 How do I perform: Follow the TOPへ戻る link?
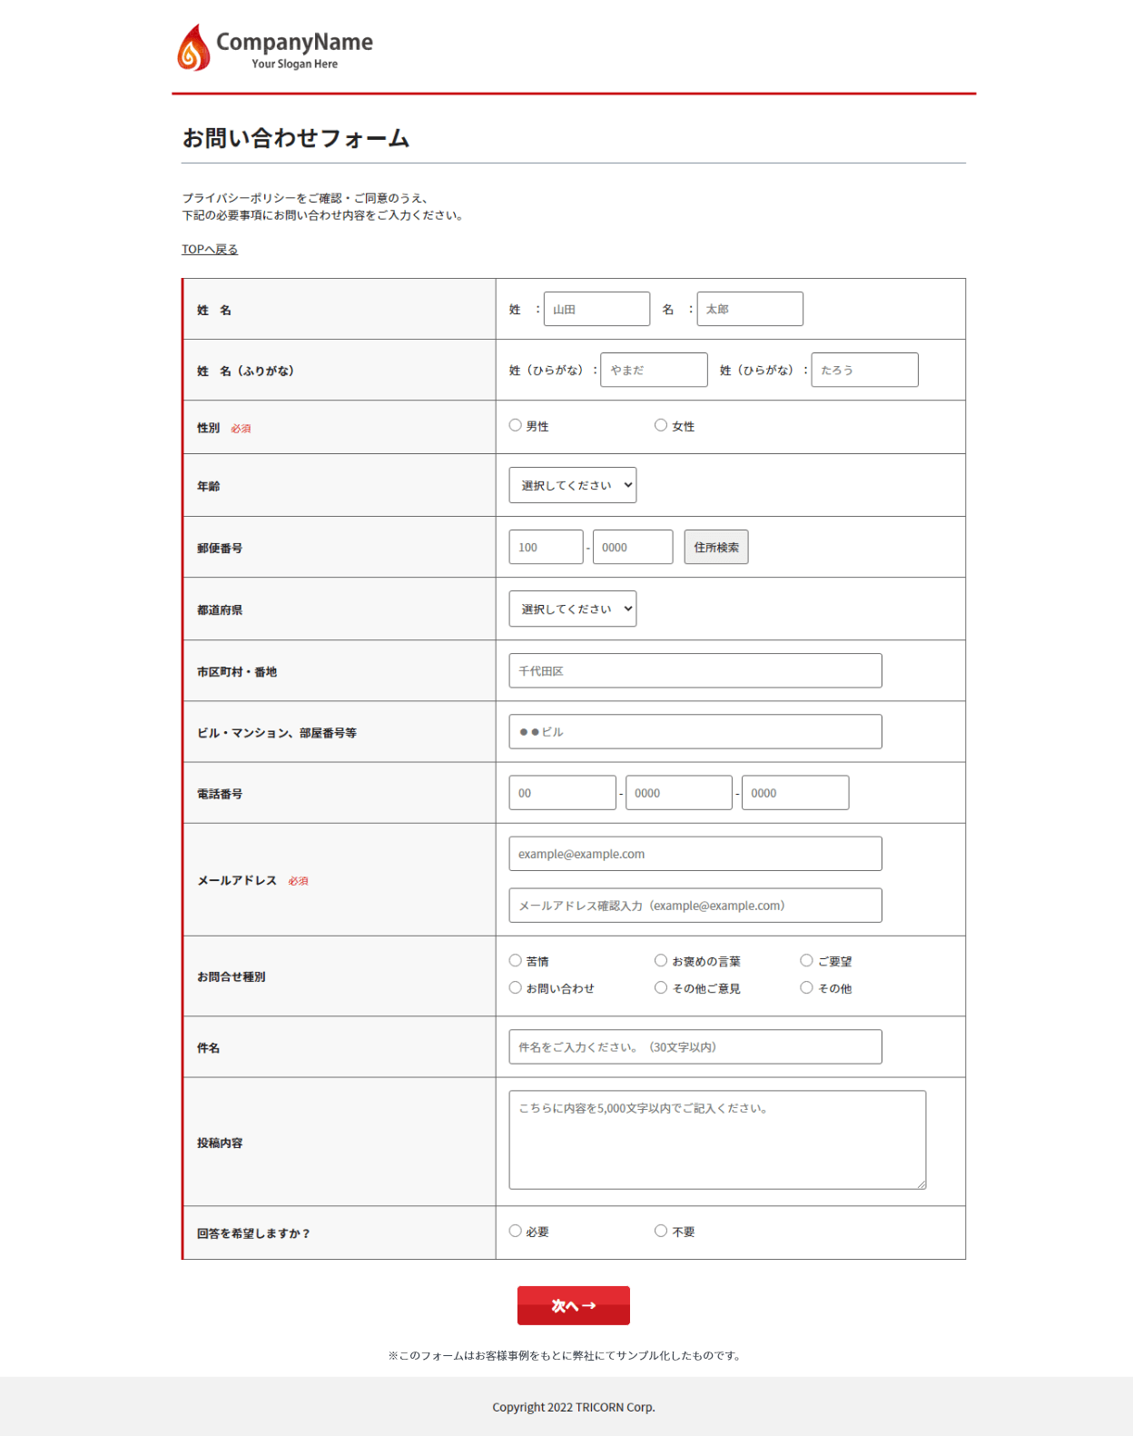[210, 249]
